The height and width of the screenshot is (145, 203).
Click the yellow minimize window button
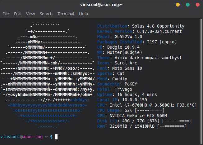pos(178,5)
